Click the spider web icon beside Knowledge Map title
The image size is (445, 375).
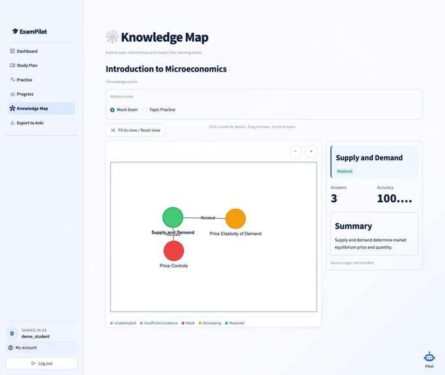pos(112,37)
